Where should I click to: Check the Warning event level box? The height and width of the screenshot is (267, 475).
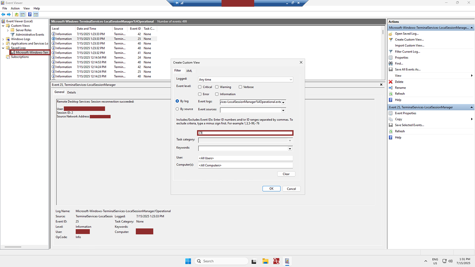[x=217, y=87]
